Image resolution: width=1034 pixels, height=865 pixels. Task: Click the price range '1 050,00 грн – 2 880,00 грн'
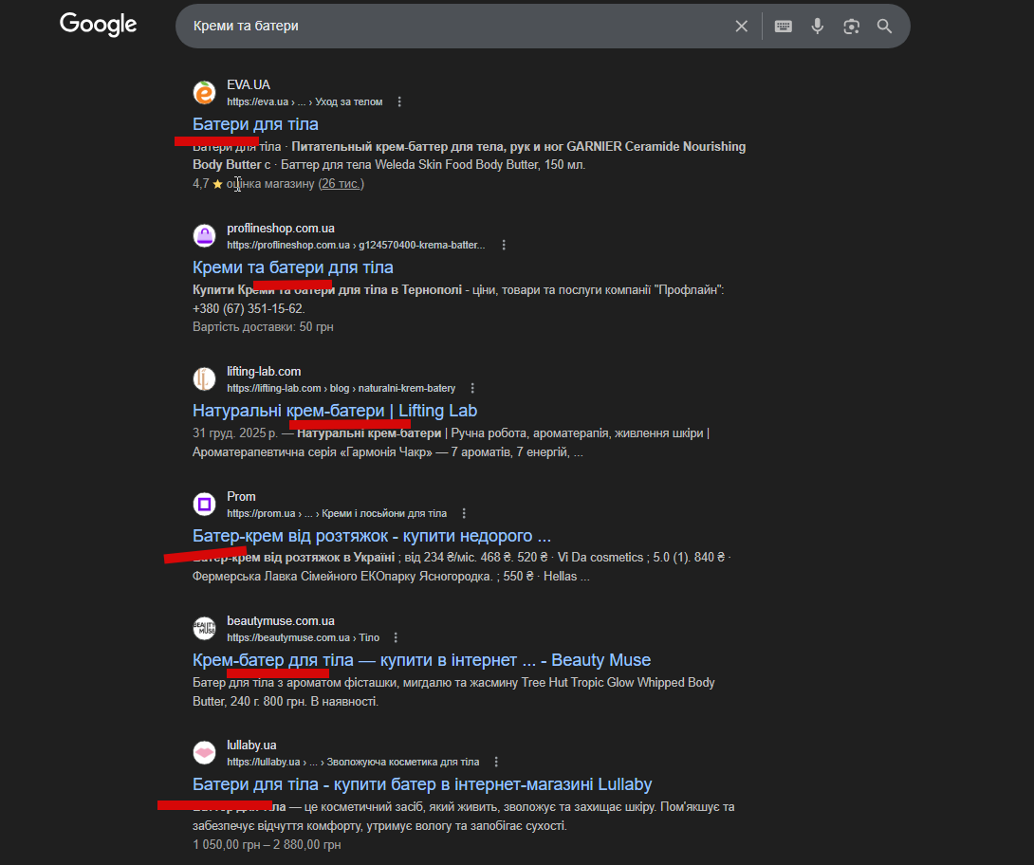click(x=267, y=844)
